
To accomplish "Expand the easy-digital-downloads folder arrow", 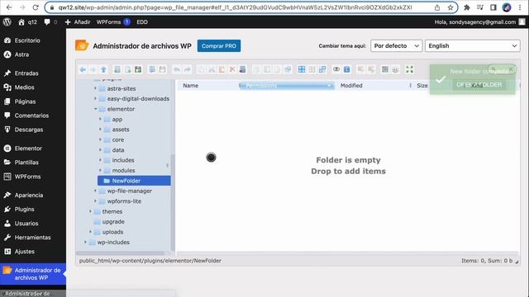I will [x=96, y=99].
